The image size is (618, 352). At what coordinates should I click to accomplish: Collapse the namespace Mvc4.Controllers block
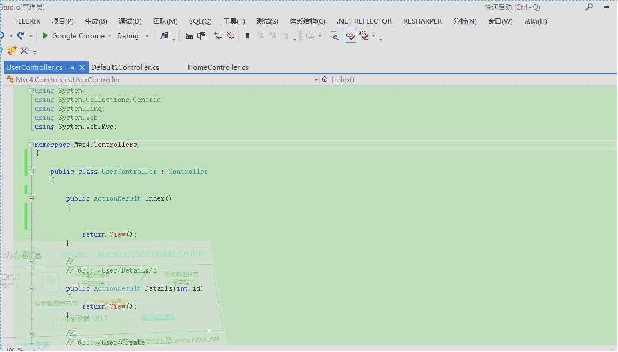pos(31,145)
